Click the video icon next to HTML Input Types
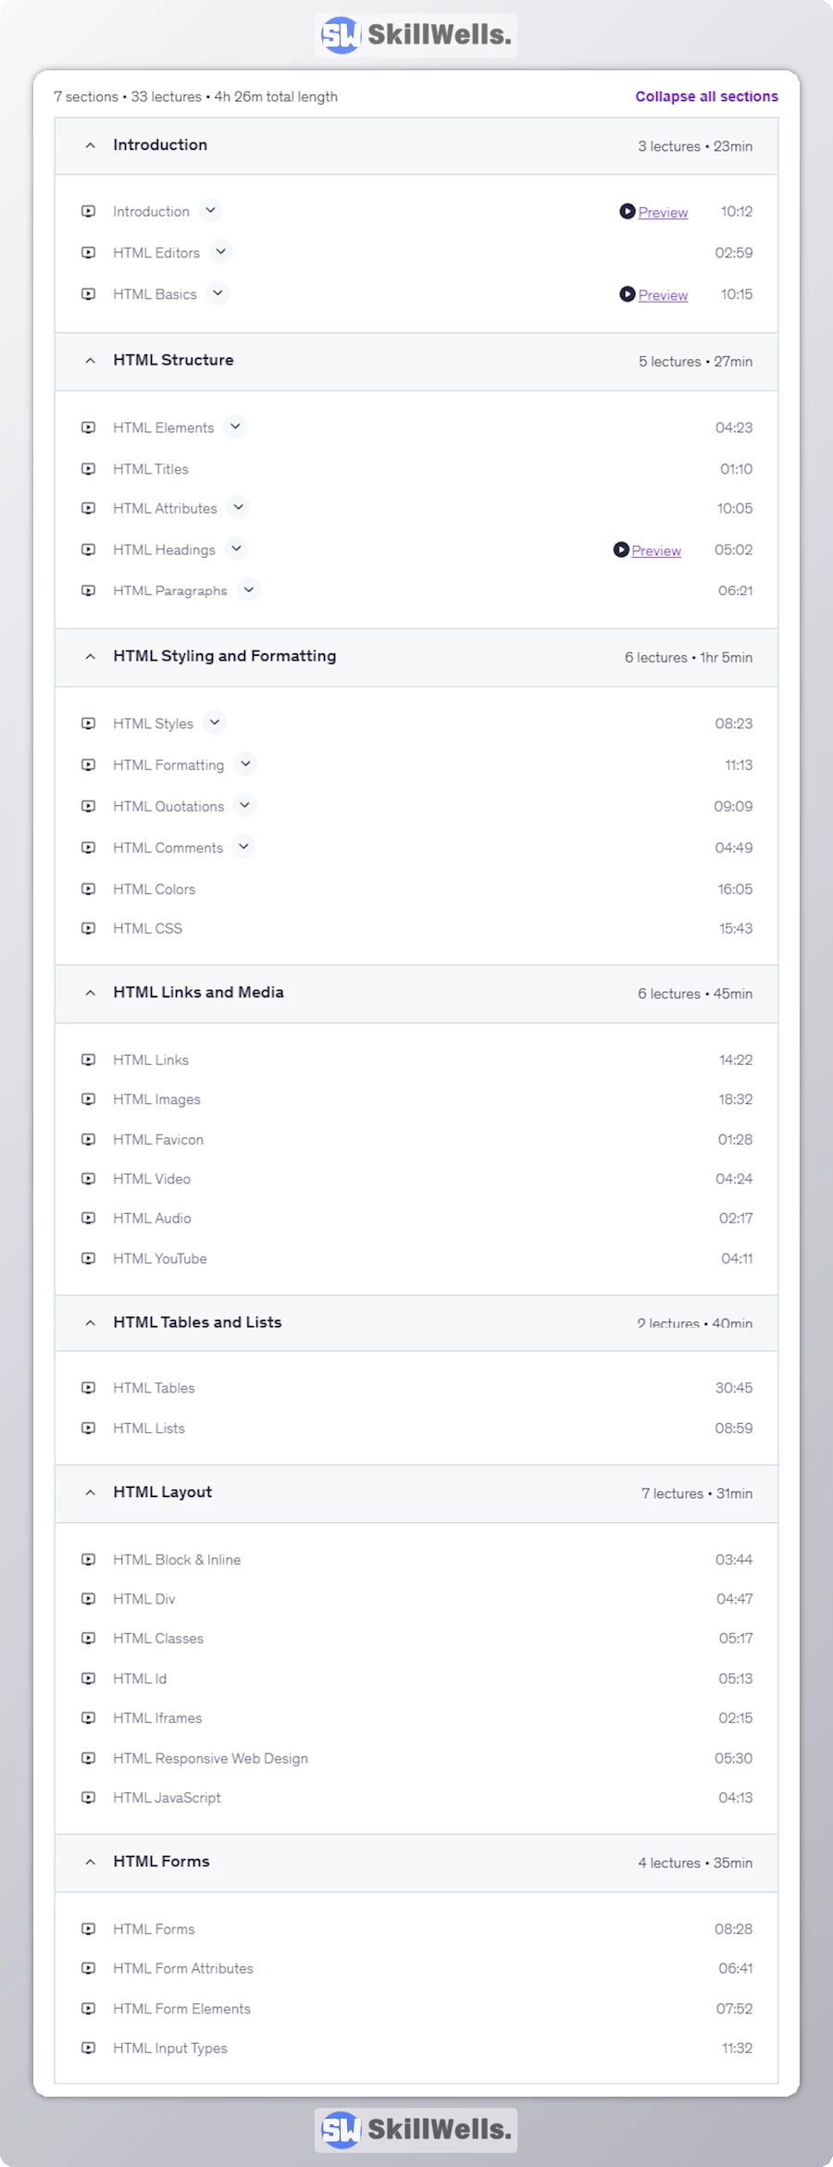833x2167 pixels. coord(89,2049)
